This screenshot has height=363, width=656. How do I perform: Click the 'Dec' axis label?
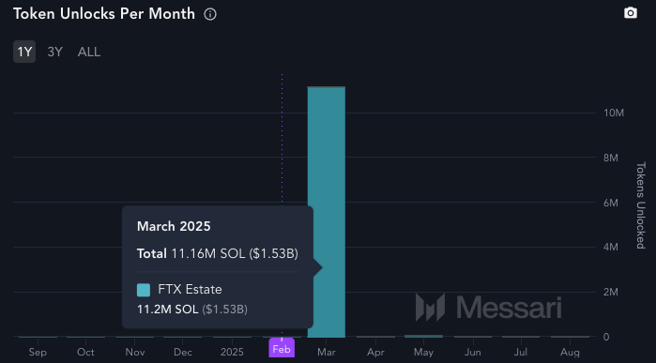click(x=183, y=352)
